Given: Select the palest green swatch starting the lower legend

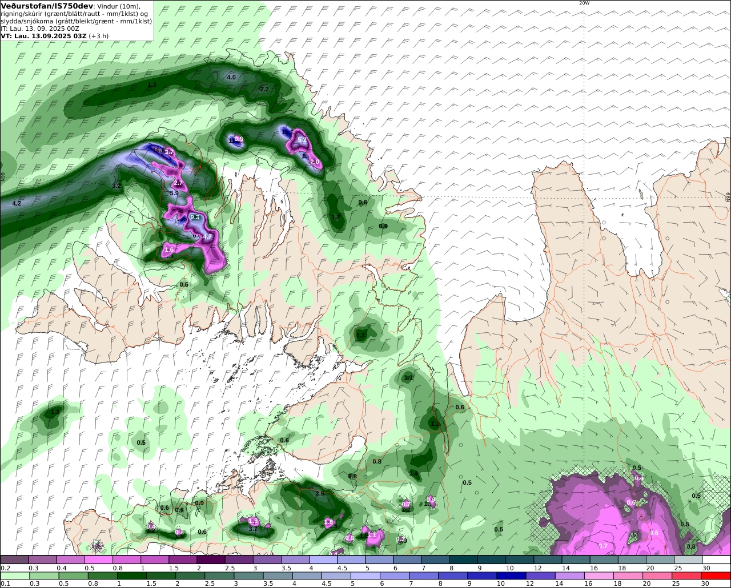Looking at the screenshot, I should (15, 576).
